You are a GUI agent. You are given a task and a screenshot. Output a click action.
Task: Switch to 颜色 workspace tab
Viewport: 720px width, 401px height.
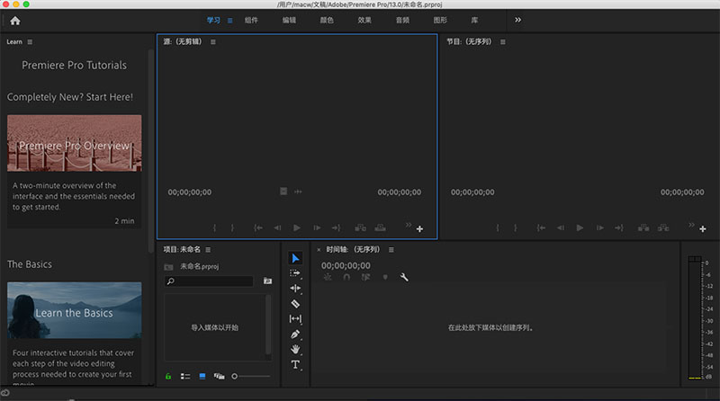(x=327, y=20)
